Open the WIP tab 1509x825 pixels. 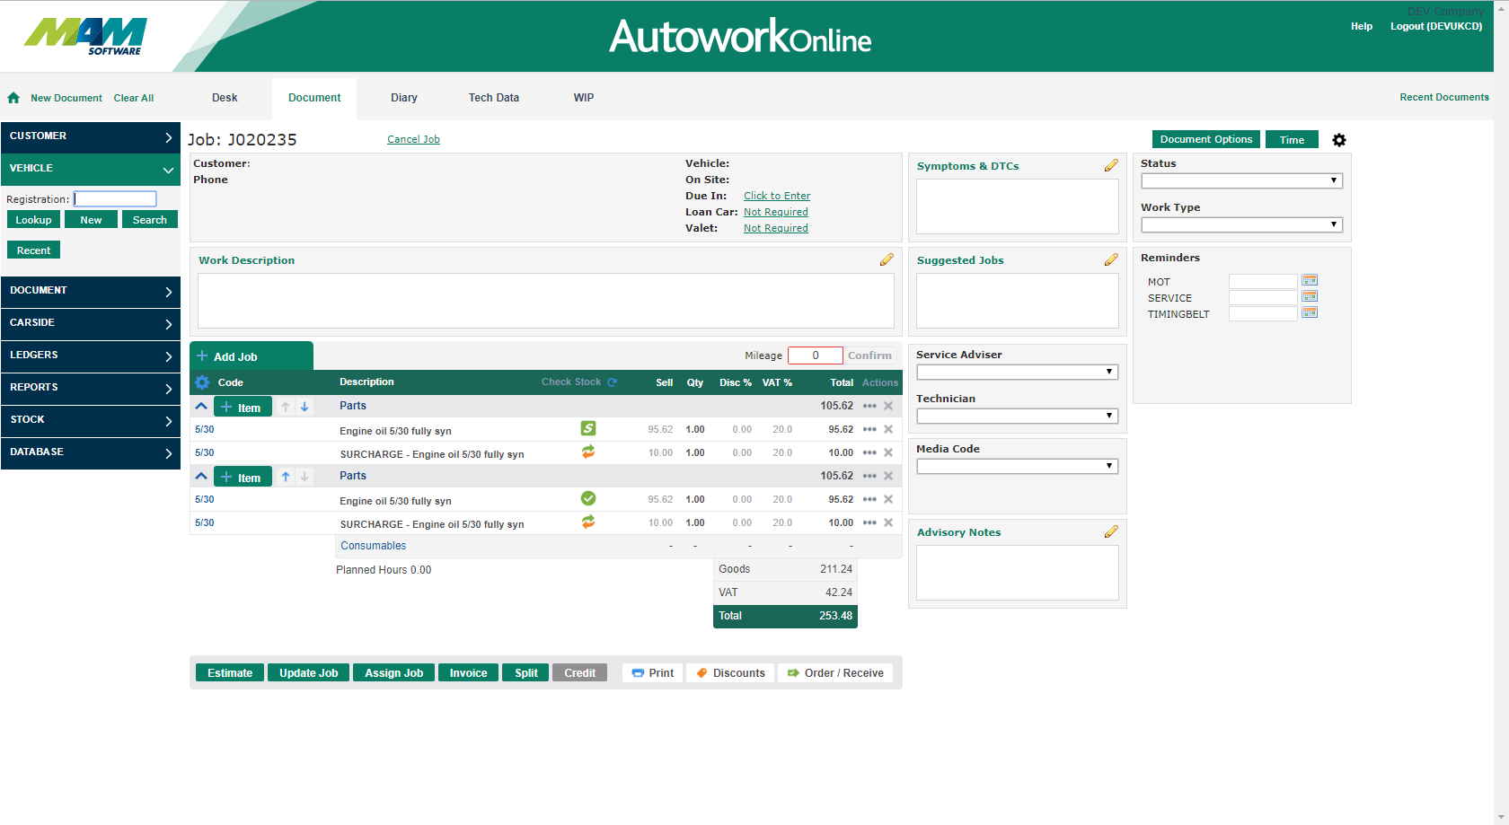583,98
